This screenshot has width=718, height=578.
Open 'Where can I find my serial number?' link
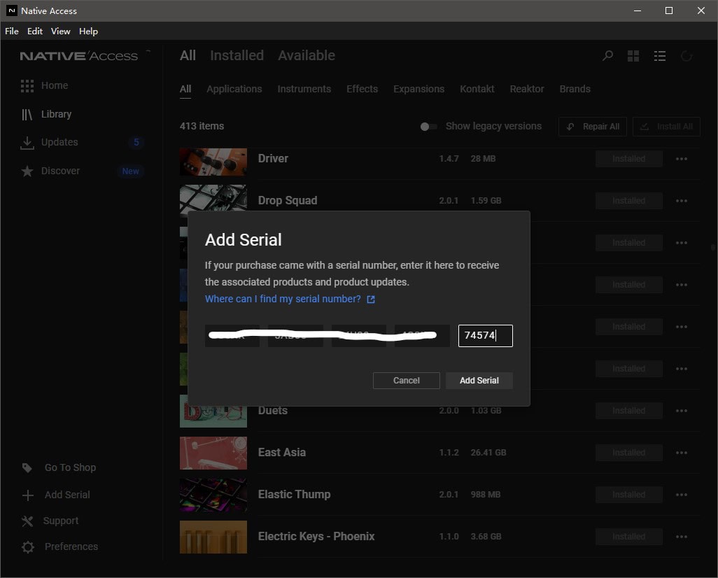click(283, 299)
